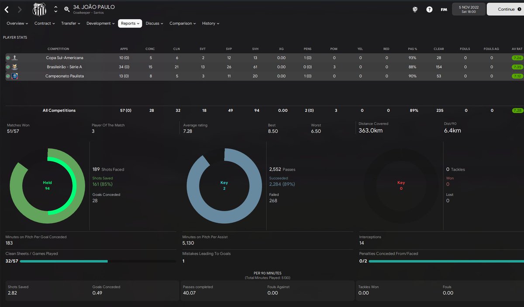Image resolution: width=524 pixels, height=307 pixels.
Task: Select the Copa Sul-Americana trophy icon
Action: pyautogui.click(x=15, y=58)
